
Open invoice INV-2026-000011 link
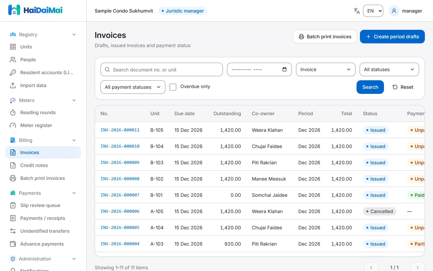(120, 130)
